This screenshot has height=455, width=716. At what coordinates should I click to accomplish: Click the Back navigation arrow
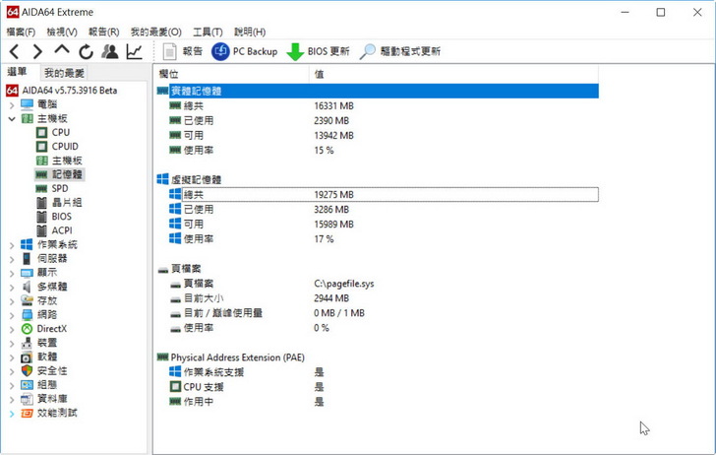pyautogui.click(x=15, y=51)
